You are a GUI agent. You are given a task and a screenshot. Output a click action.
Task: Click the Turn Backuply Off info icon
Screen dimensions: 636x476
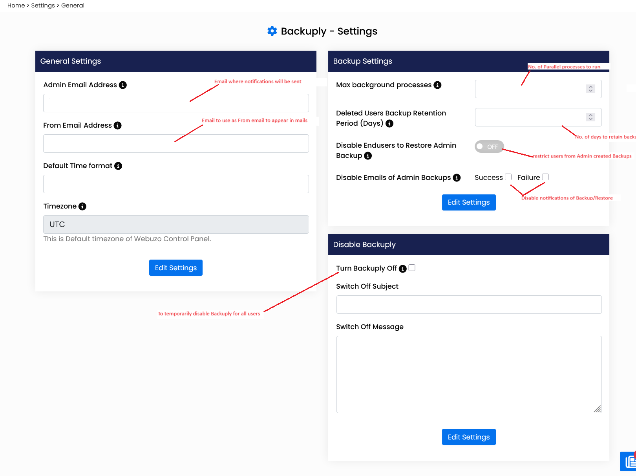403,269
